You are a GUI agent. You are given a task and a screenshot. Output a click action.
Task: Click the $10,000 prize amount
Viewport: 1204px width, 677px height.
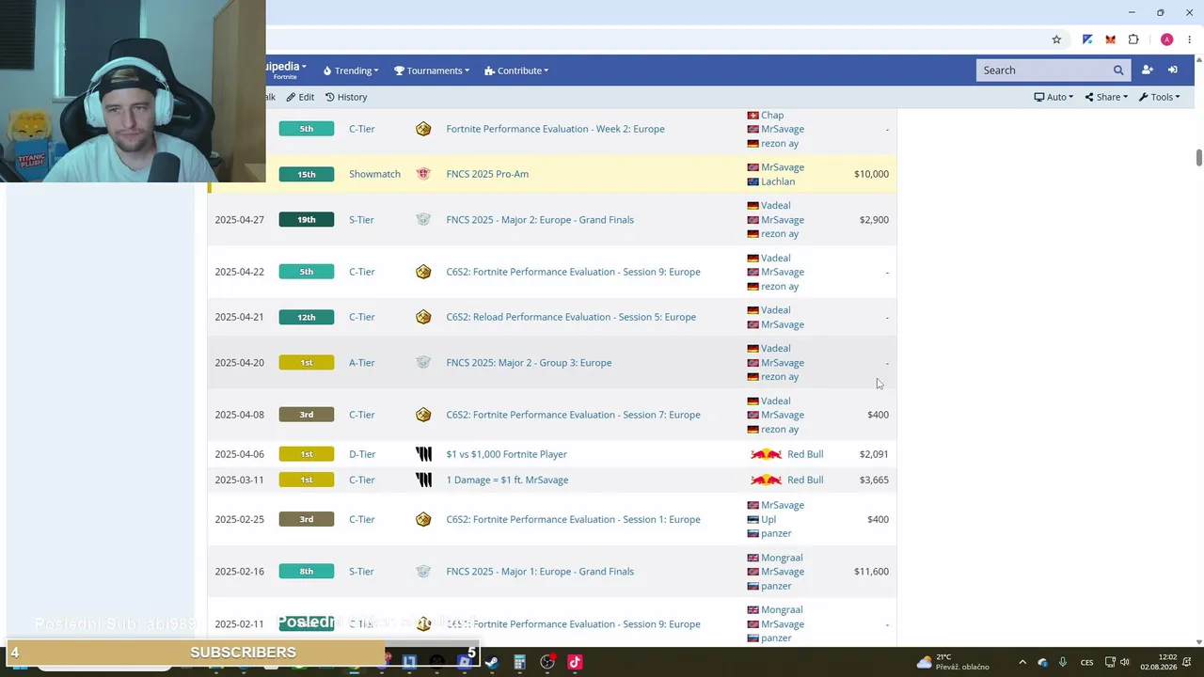pos(871,174)
